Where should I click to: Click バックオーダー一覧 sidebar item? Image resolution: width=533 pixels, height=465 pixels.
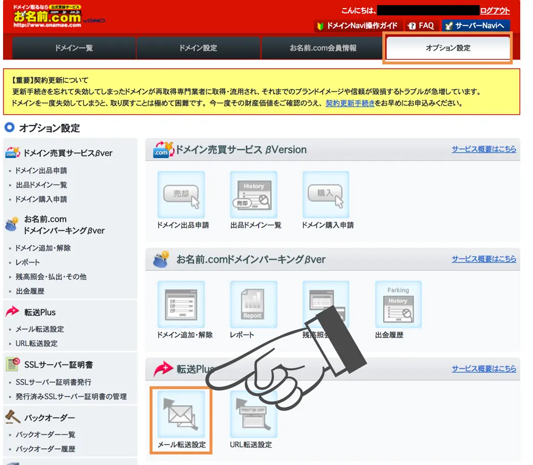click(46, 434)
